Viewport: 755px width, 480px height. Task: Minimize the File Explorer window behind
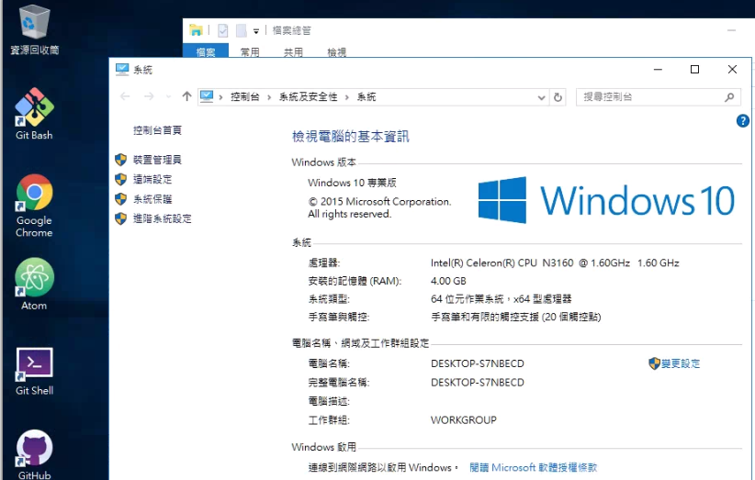[731, 31]
